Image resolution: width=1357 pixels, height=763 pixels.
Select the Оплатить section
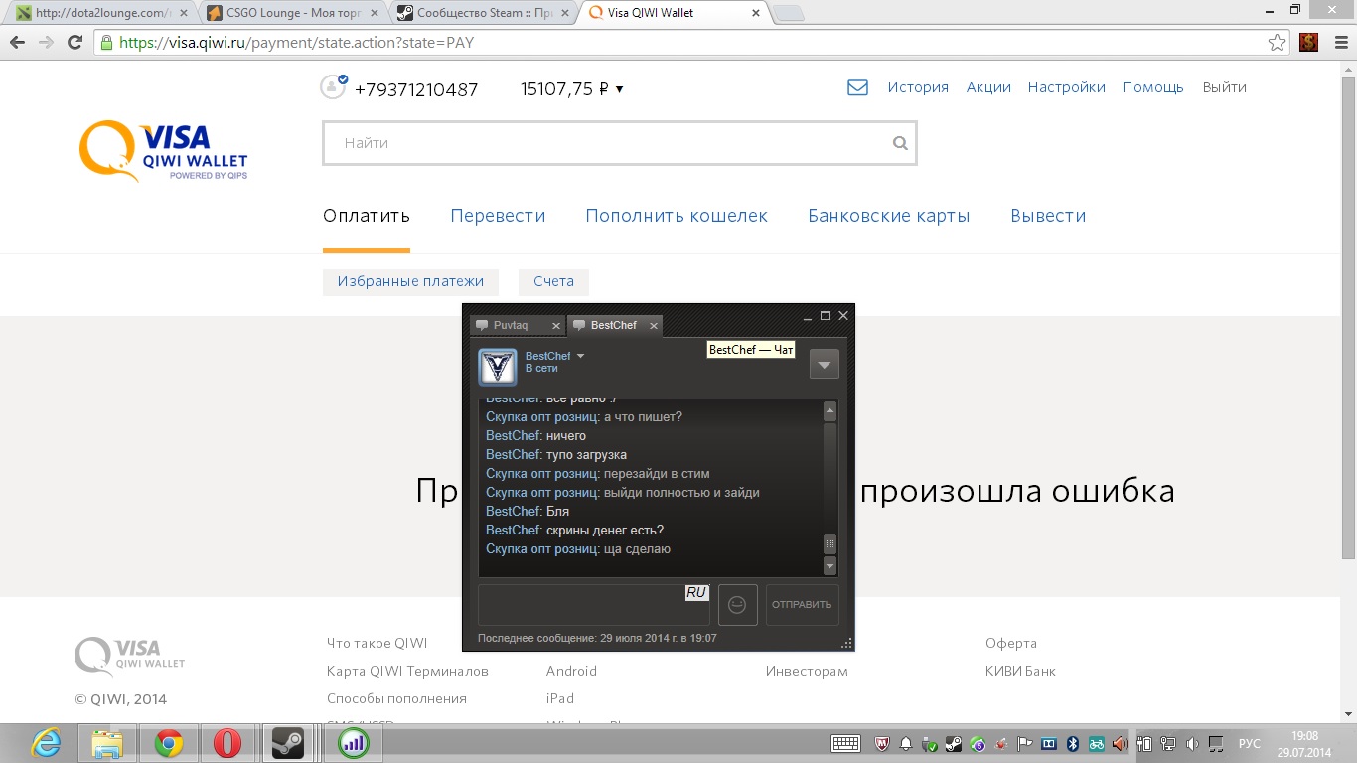tap(367, 216)
